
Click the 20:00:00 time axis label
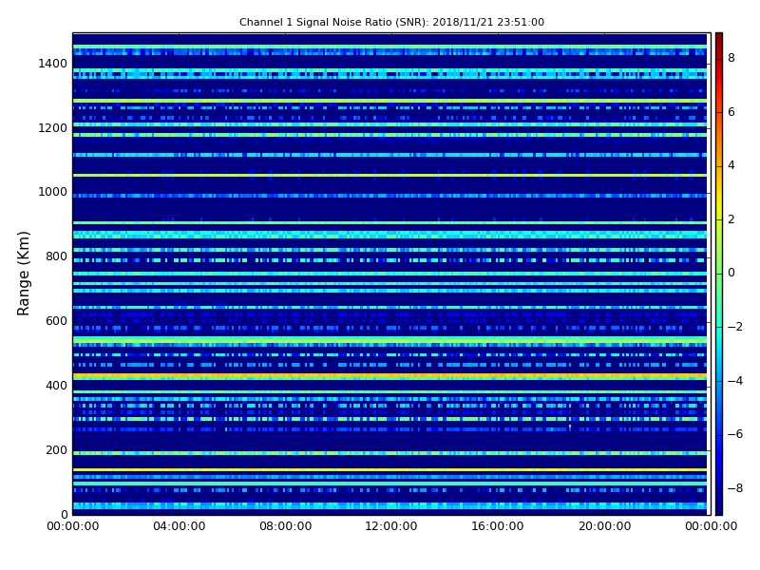pos(604,526)
